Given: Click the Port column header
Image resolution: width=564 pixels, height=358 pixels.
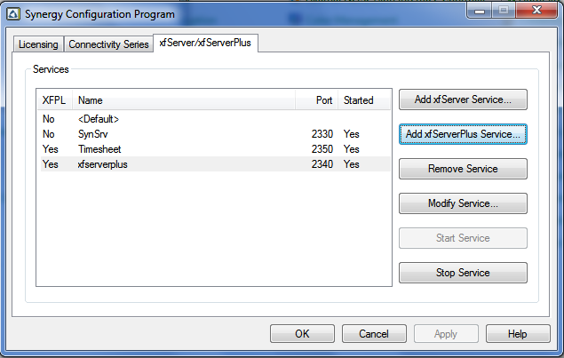Looking at the screenshot, I should pyautogui.click(x=316, y=100).
